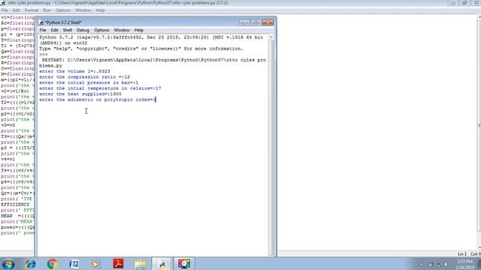This screenshot has height=270, width=481.
Task: Open the Edit menu in Python Shell
Action: tap(54, 30)
